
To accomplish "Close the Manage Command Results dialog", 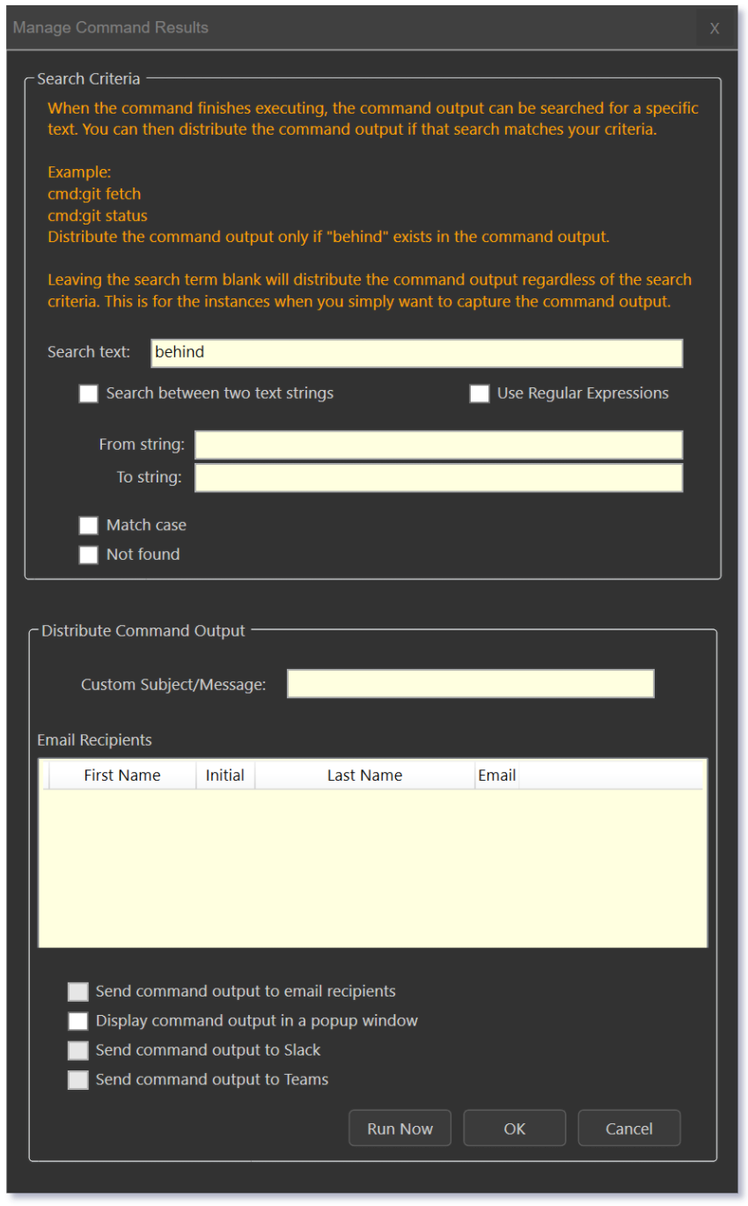I will click(714, 28).
